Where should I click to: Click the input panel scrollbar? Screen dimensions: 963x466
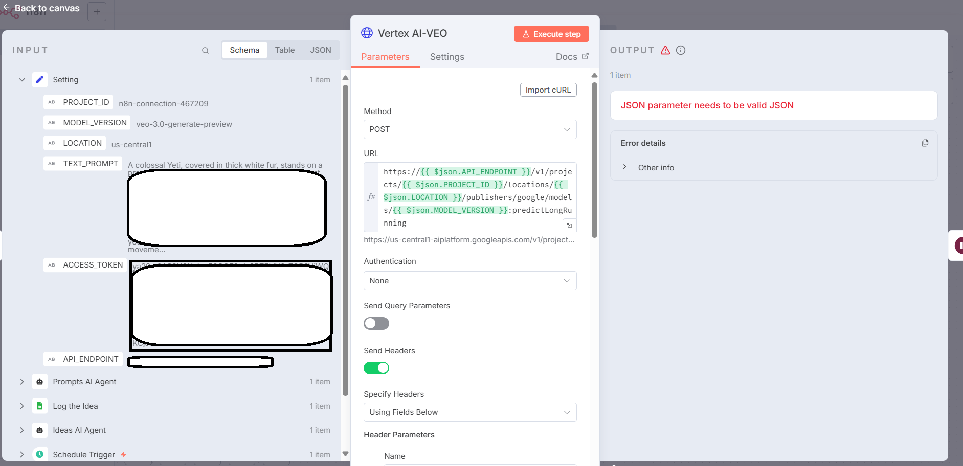point(345,240)
